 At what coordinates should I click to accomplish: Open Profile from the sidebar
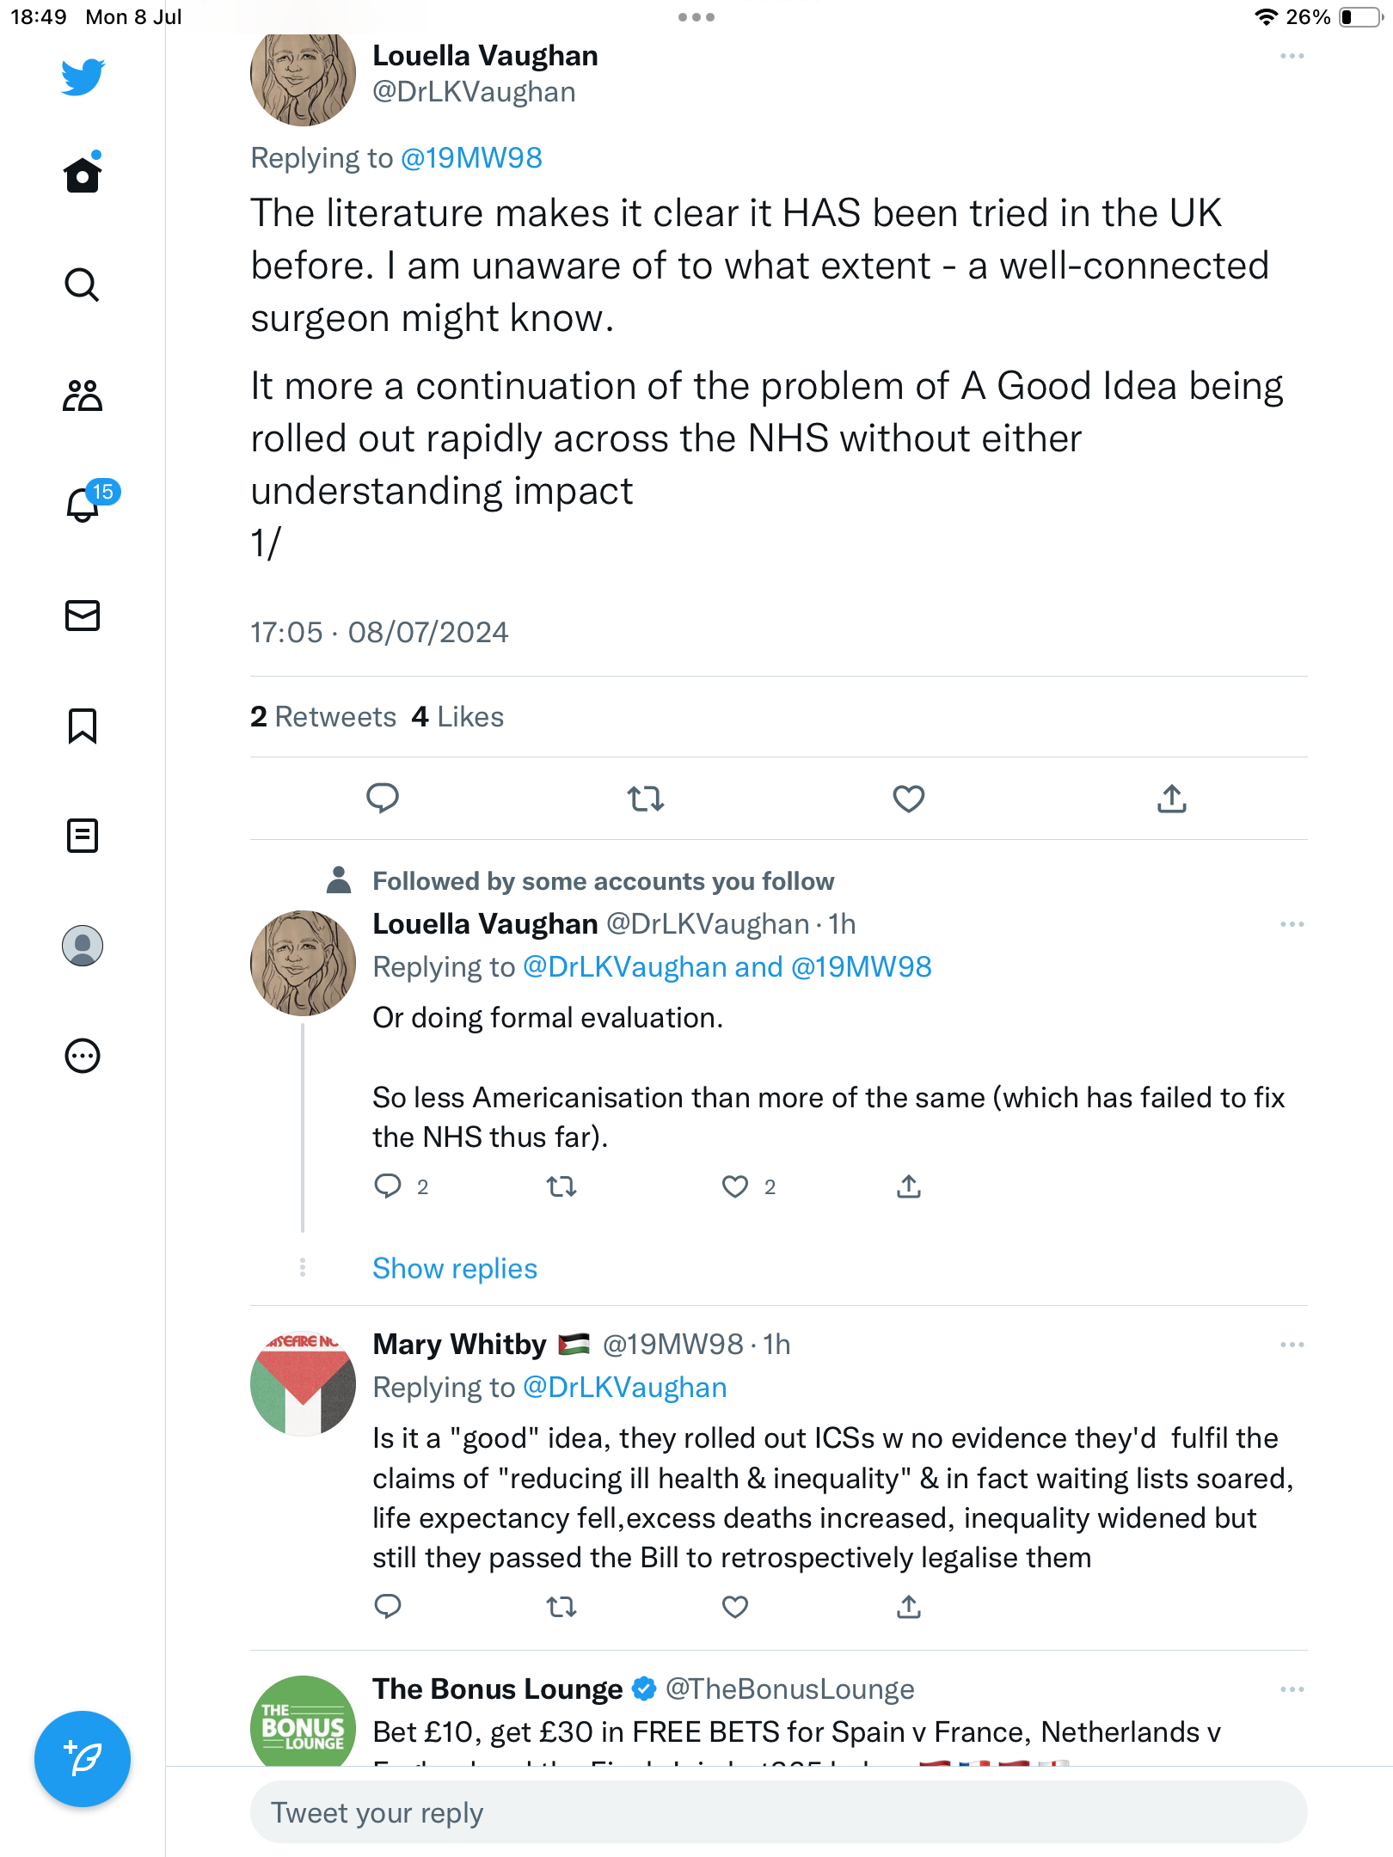pos(83,946)
